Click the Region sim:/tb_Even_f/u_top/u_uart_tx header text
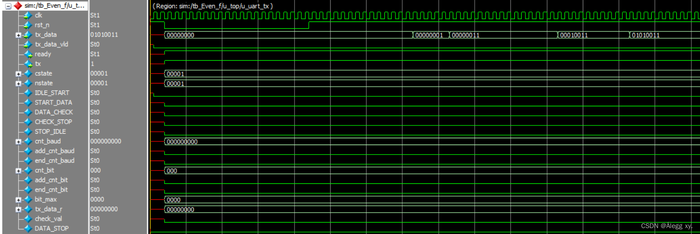The image size is (700, 234). tap(213, 6)
